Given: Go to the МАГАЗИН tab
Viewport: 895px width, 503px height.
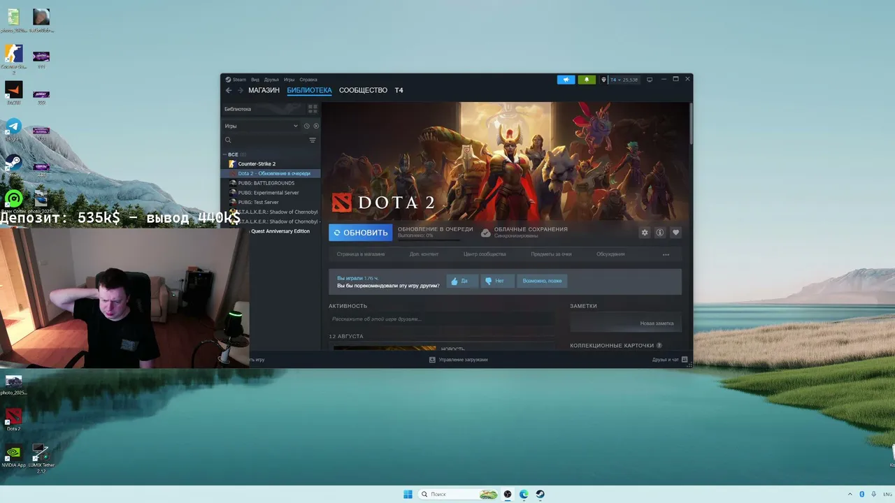Looking at the screenshot, I should [x=264, y=90].
